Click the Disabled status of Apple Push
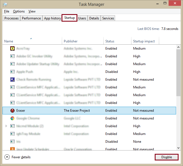Screen dimensions: 183x166 [x=111, y=71]
